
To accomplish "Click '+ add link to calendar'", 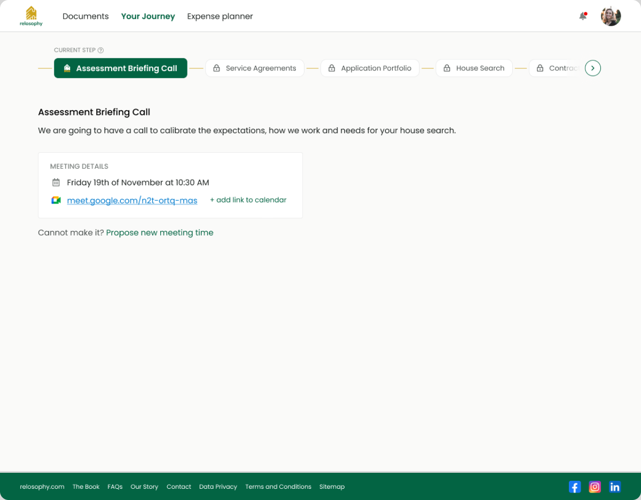I will [x=248, y=200].
